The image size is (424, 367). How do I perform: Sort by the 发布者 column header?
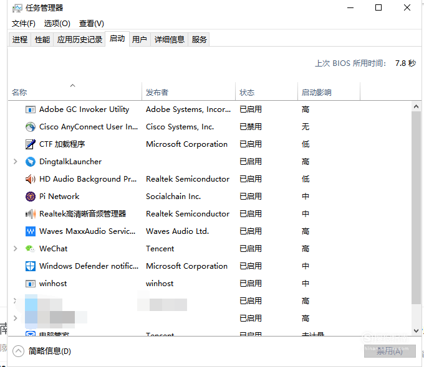188,91
